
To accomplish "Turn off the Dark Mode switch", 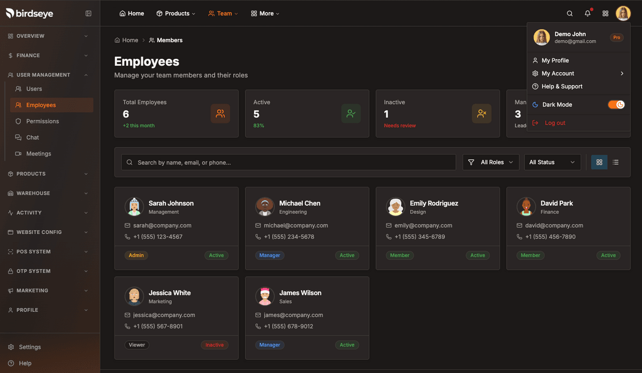I will tap(616, 105).
